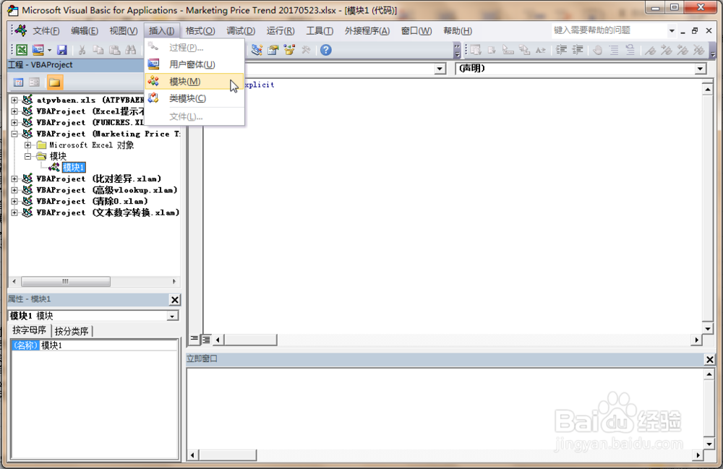This screenshot has height=469, width=723.
Task: Click the View Code icon in Project panel
Action: click(19, 82)
